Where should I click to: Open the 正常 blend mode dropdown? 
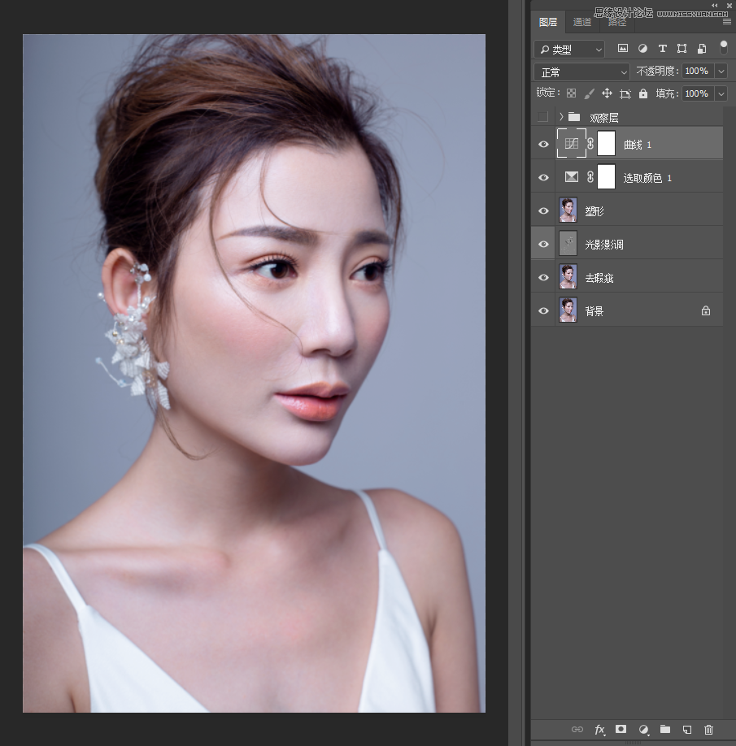pyautogui.click(x=581, y=72)
